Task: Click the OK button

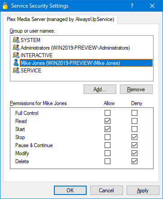Action: coord(70,191)
